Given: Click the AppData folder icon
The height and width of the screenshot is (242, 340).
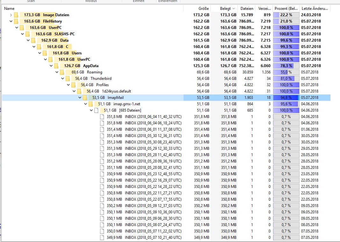Looking at the screenshot, I should pos(56,66).
